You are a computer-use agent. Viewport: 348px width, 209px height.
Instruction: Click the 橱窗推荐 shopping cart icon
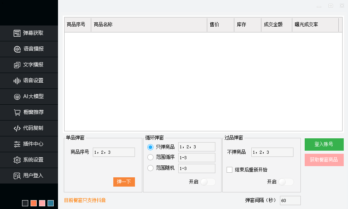[17, 112]
